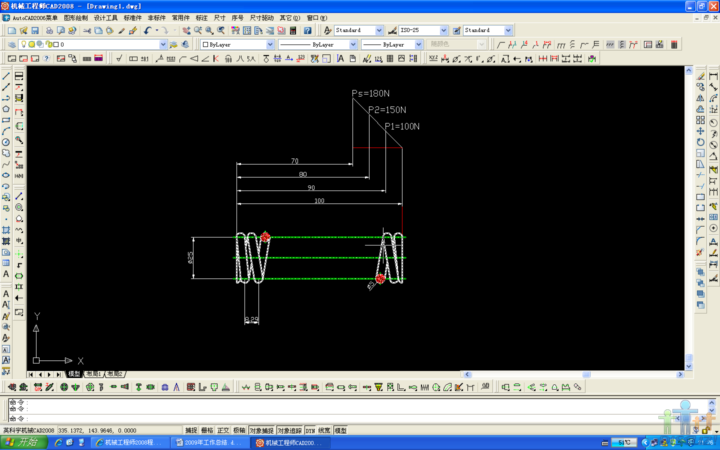Image resolution: width=720 pixels, height=450 pixels.
Task: Save the drawing with the floppy disk icon
Action: pyautogui.click(x=35, y=30)
